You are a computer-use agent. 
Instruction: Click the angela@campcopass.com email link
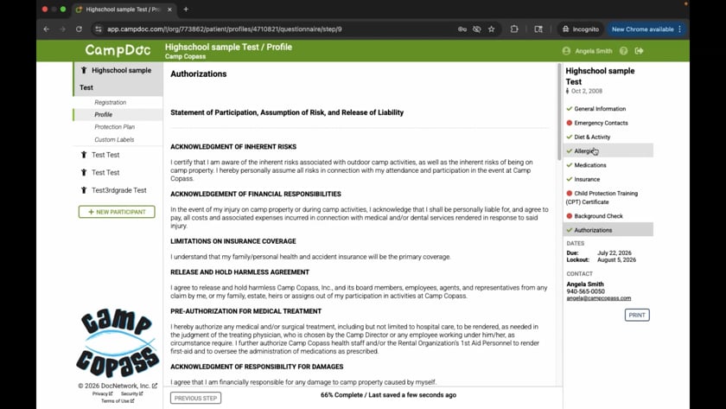[599, 298]
